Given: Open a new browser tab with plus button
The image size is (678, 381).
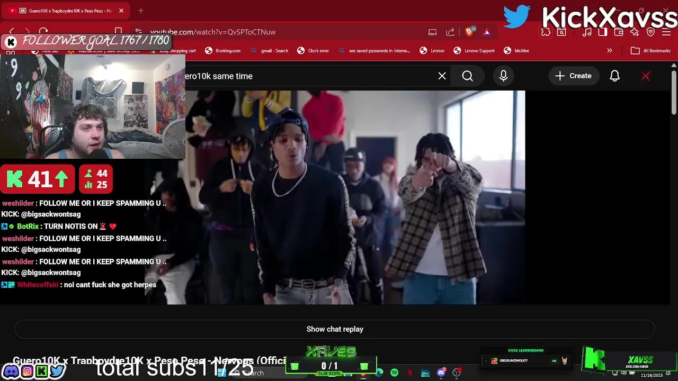Looking at the screenshot, I should click(141, 11).
